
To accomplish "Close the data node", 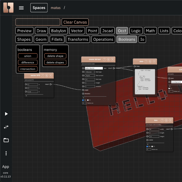I will tap(154, 61).
